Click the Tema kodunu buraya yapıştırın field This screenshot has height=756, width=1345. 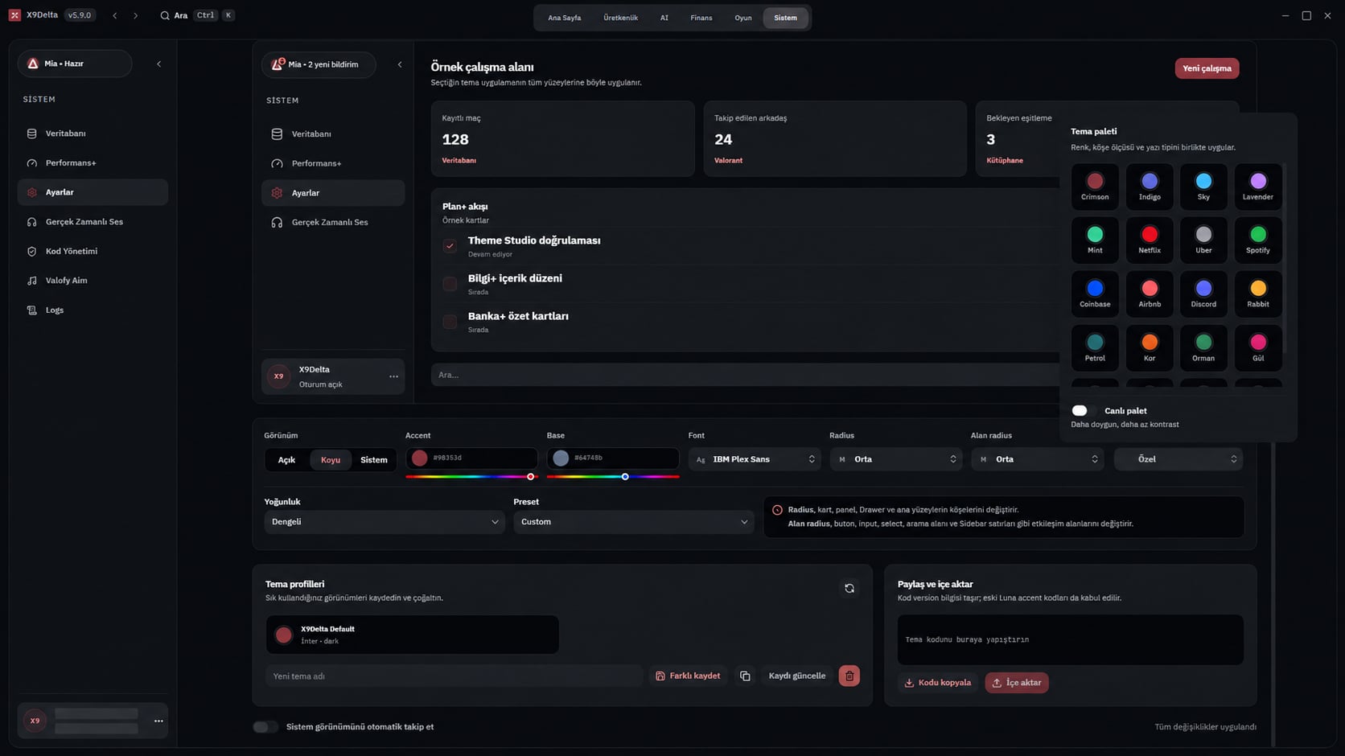click(x=1071, y=640)
